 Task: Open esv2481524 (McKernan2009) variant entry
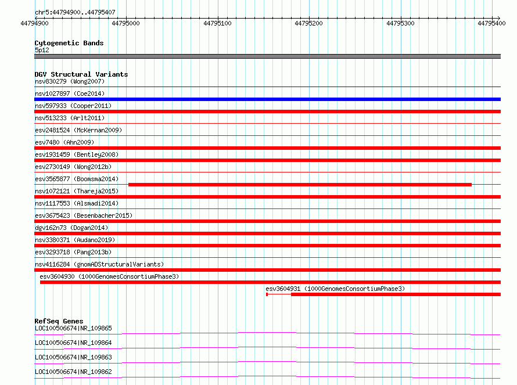78,130
